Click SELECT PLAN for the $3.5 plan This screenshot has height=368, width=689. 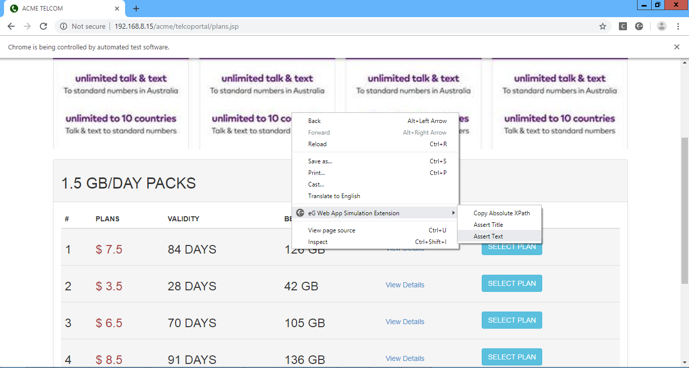point(512,283)
